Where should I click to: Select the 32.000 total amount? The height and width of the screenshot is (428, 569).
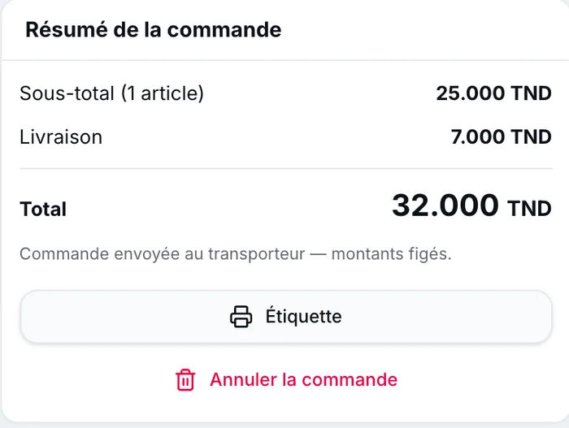445,205
